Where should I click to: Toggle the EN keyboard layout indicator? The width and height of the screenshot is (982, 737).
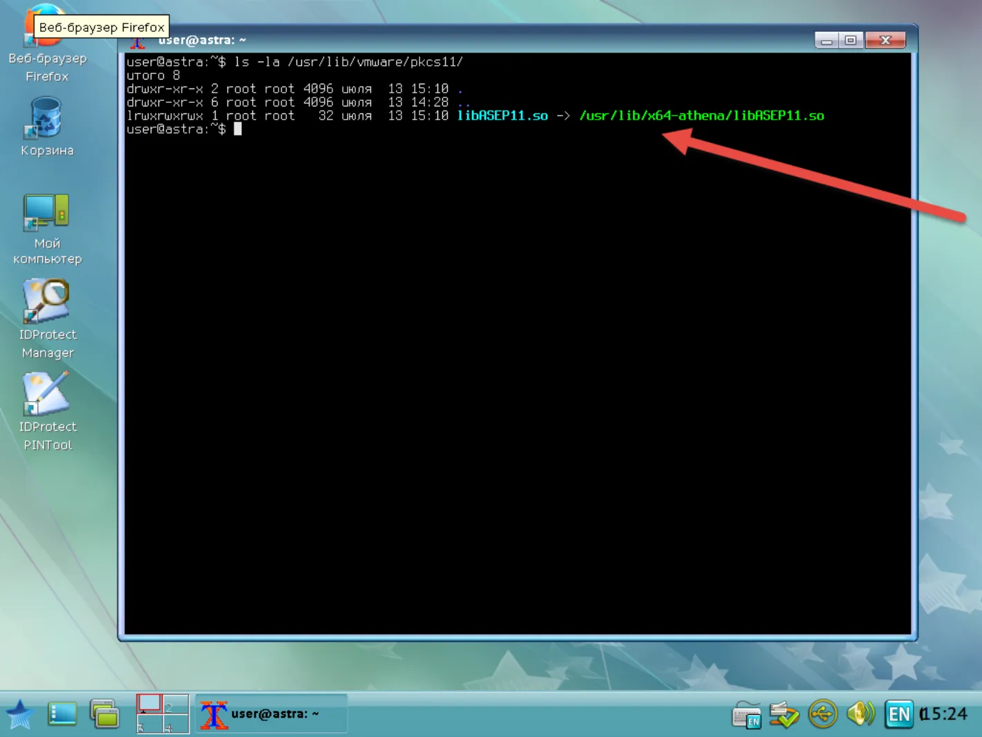[x=899, y=714]
